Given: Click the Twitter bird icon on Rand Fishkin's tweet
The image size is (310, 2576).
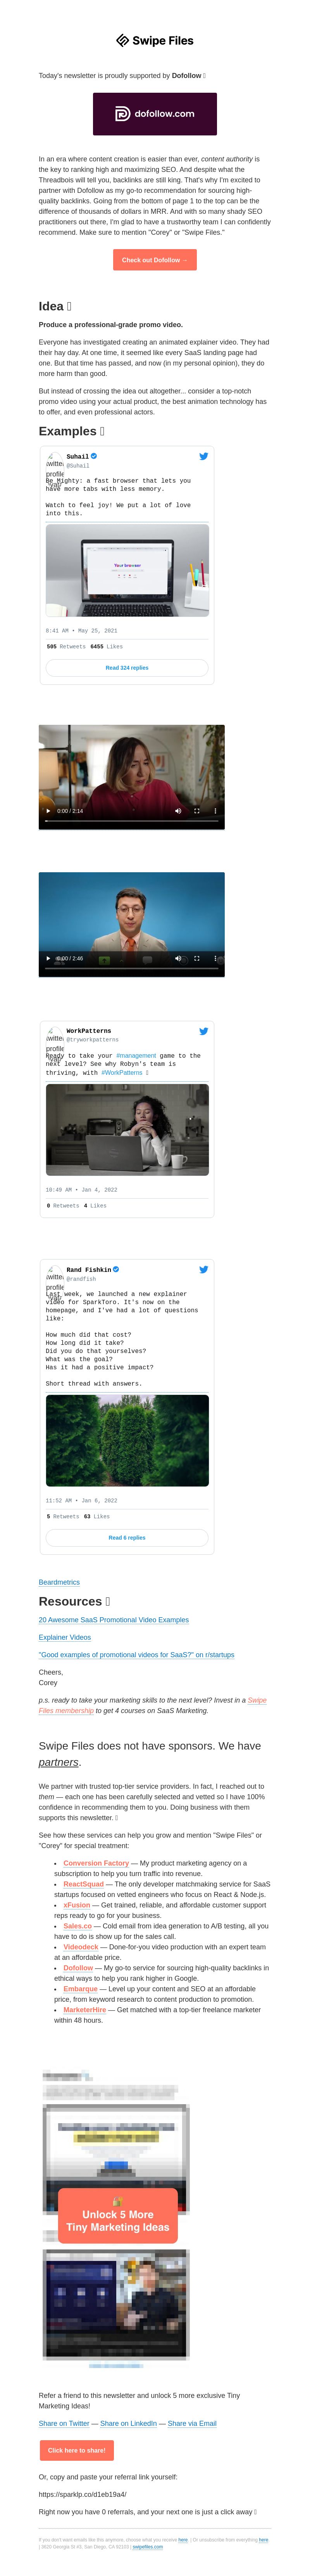Looking at the screenshot, I should tap(203, 1270).
